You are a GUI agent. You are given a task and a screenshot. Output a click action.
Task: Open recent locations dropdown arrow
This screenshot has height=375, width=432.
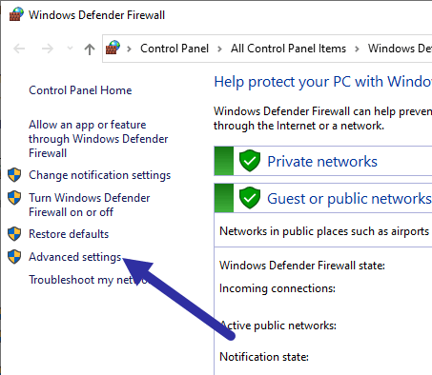click(x=70, y=49)
